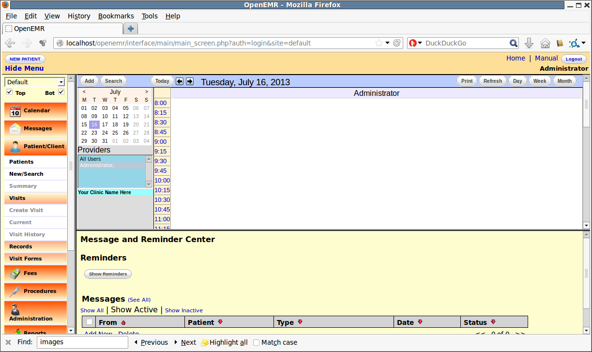Open the Bookmarks menu
The width and height of the screenshot is (592, 352).
click(x=116, y=16)
